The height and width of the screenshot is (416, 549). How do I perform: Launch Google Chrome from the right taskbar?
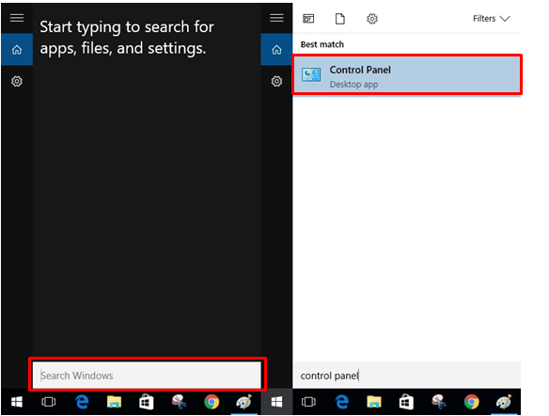point(472,402)
